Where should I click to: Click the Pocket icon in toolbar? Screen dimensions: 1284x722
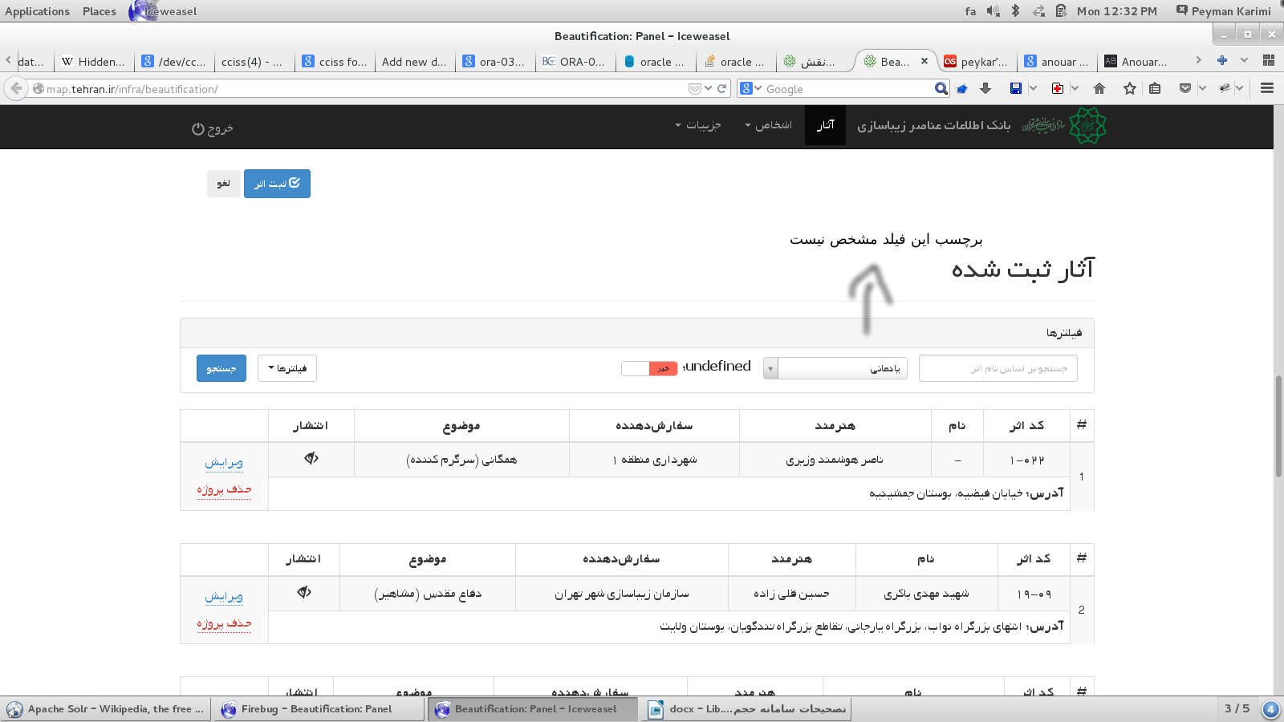point(1184,89)
